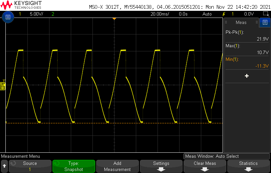Click the orange trigger time reference marker
Viewport: 271px width, 173px height.
[x=114, y=19]
